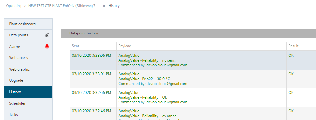Open Plant dashboard from sidebar
Screen dimensions: 316x120
(x=28, y=24)
